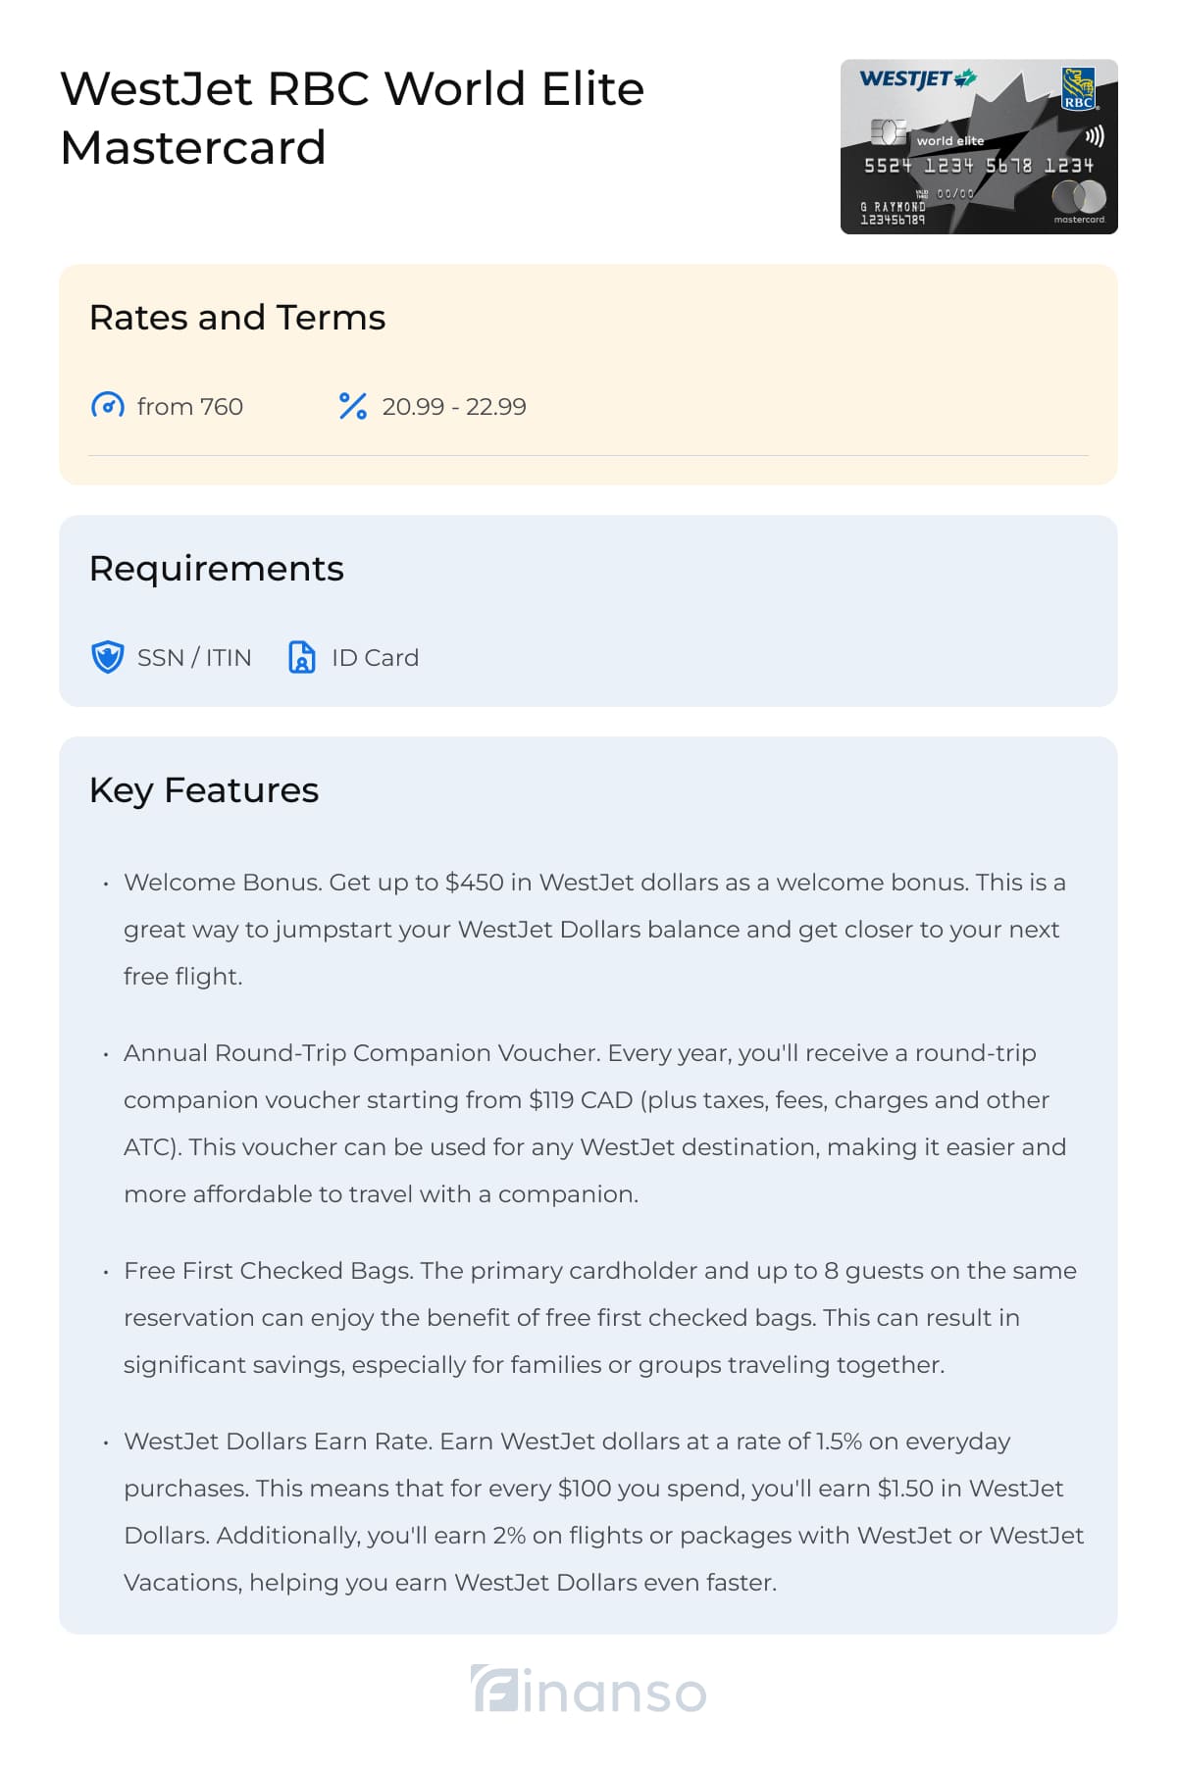Image resolution: width=1177 pixels, height=1771 pixels.
Task: Select the 'from 760' credit score text
Action: [x=190, y=406]
